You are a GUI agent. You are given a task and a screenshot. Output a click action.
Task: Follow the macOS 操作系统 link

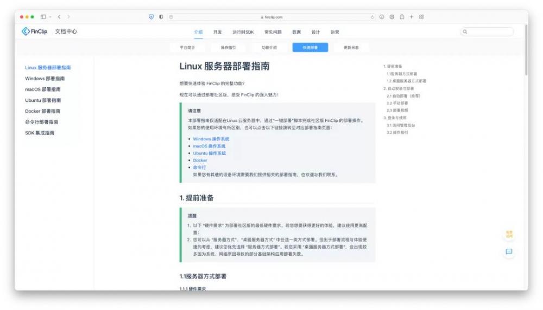click(x=209, y=146)
